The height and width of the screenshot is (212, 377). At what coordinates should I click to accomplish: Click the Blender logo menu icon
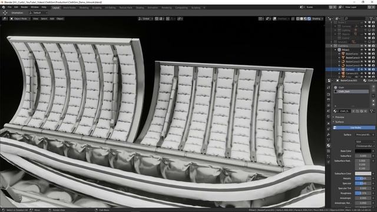4,8
